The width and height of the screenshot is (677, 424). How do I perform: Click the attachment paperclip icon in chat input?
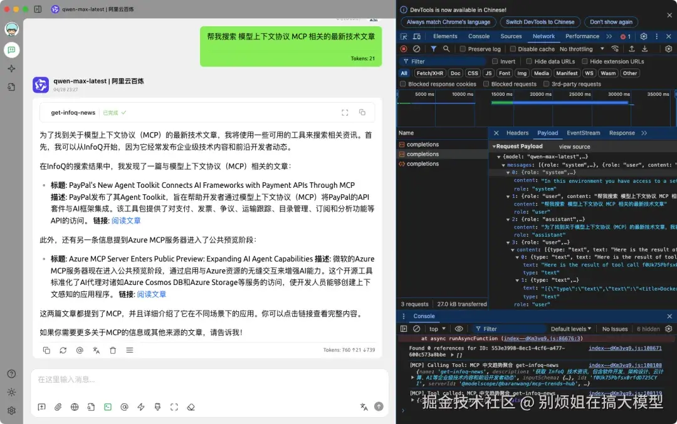58,407
